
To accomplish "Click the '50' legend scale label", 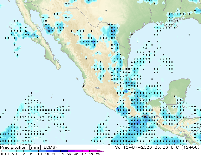I will click(98, 154).
